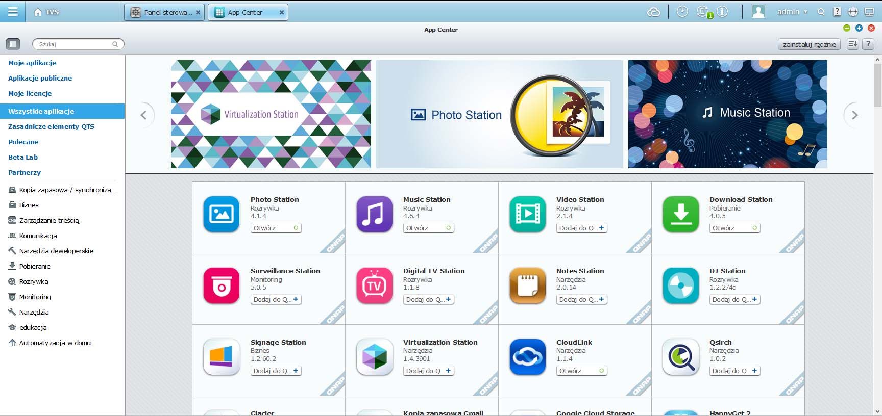Screen dimensions: 882x416
Task: Open the cloud status icon in top bar
Action: click(654, 12)
